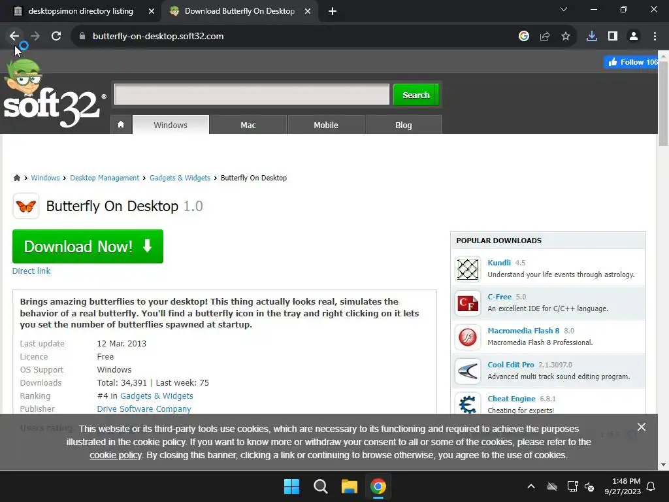The width and height of the screenshot is (669, 502).
Task: Open the Chrome profile icon
Action: pos(634,37)
